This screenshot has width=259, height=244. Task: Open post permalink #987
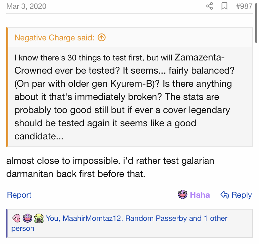244,6
